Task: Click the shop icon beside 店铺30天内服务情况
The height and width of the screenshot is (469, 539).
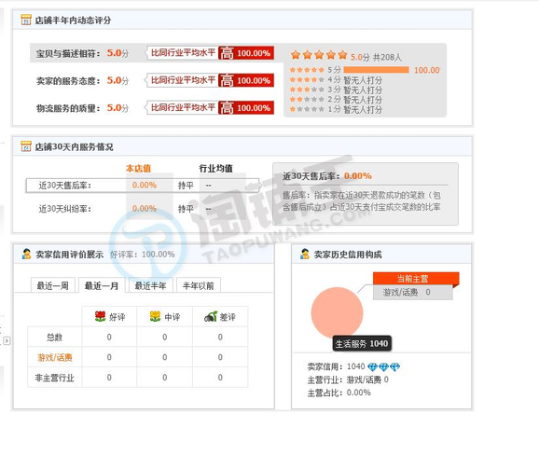Action: click(x=26, y=146)
